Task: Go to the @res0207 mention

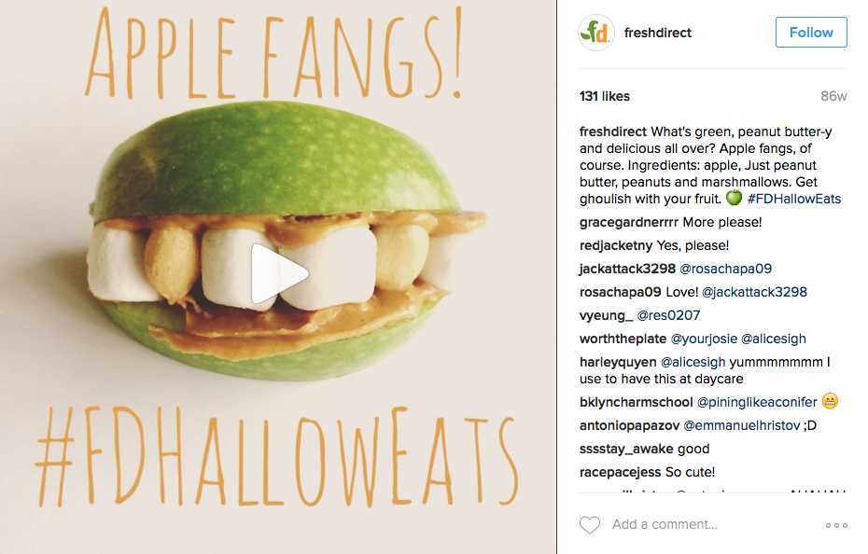Action: click(668, 315)
